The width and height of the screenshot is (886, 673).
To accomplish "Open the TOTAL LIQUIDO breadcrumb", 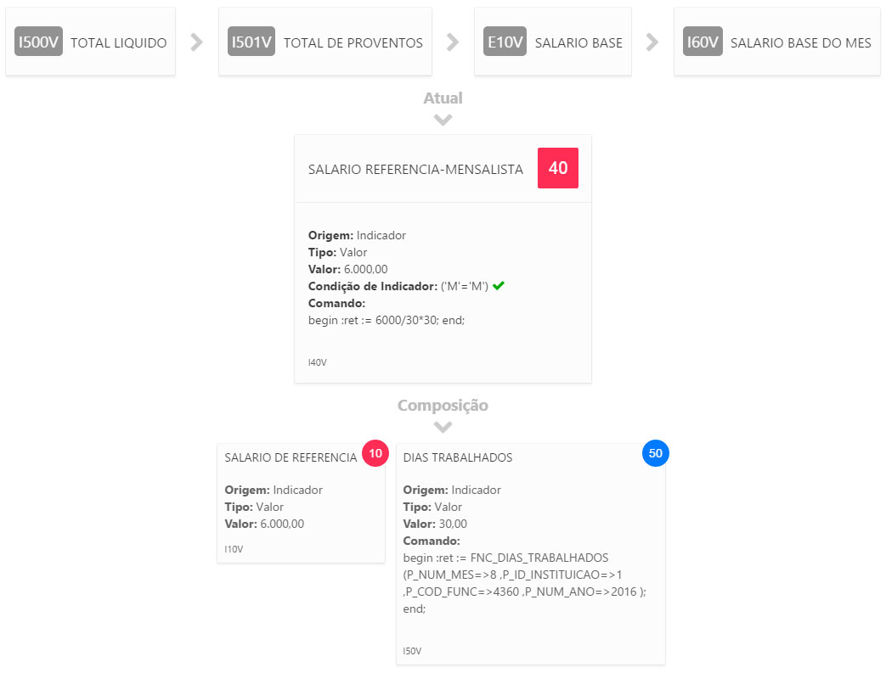I will click(x=118, y=42).
